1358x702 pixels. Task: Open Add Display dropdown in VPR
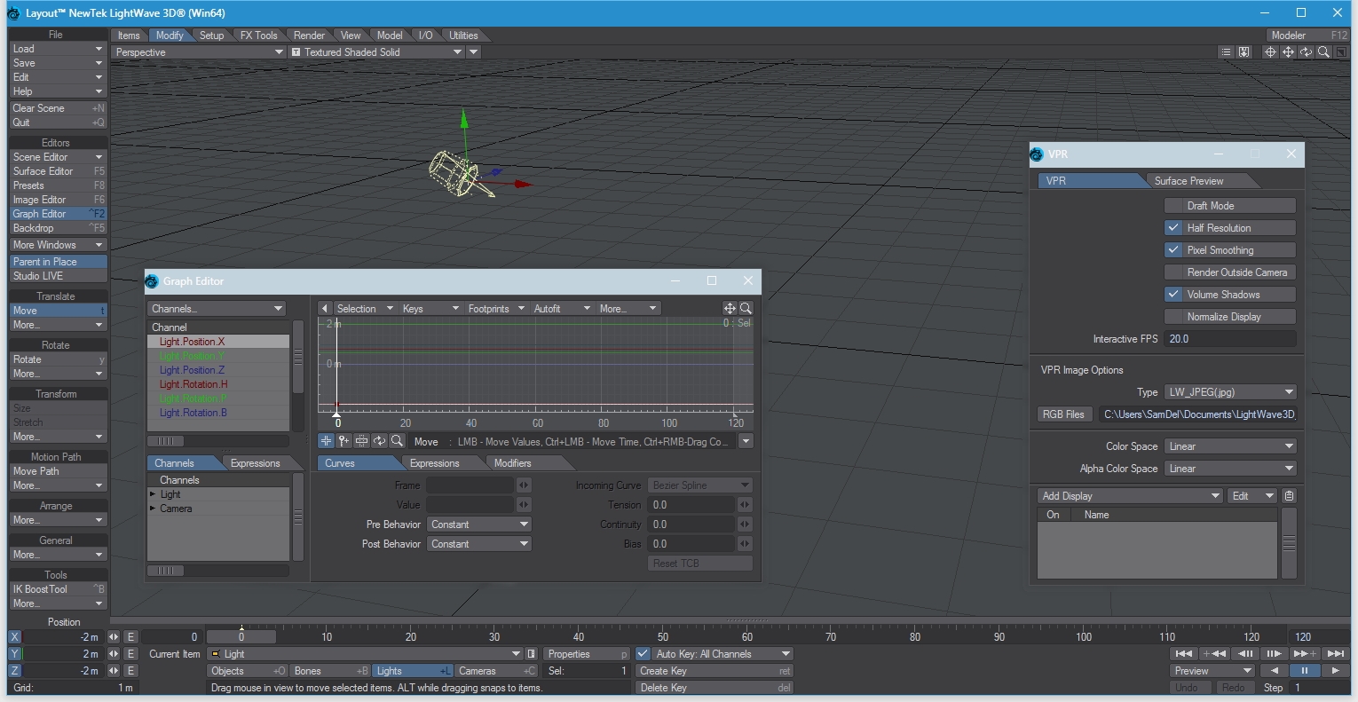click(x=1130, y=496)
